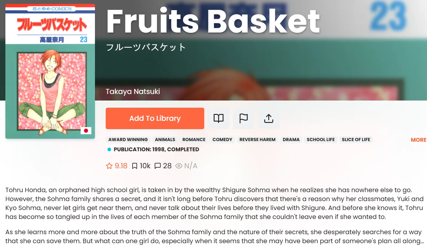Choose the COMEDY genre tag
This screenshot has width=427, height=247.
point(222,140)
